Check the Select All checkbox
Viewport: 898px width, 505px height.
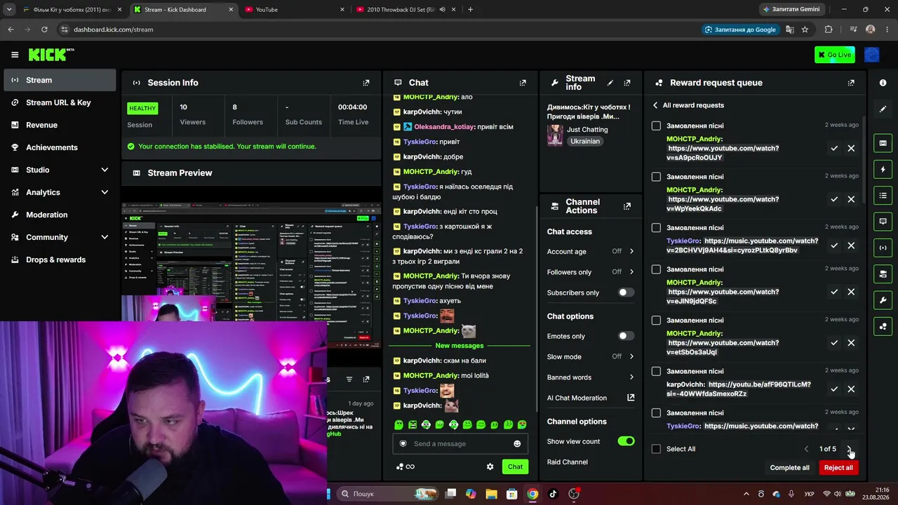click(656, 449)
